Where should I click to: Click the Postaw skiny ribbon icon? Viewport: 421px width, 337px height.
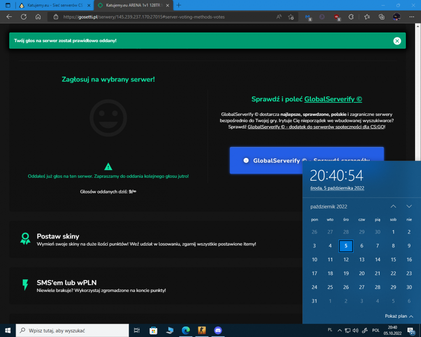click(25, 239)
